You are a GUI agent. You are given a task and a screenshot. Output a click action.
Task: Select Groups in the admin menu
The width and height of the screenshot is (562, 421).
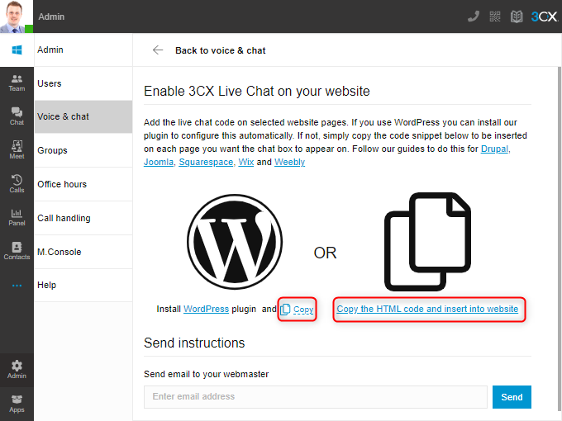83,150
